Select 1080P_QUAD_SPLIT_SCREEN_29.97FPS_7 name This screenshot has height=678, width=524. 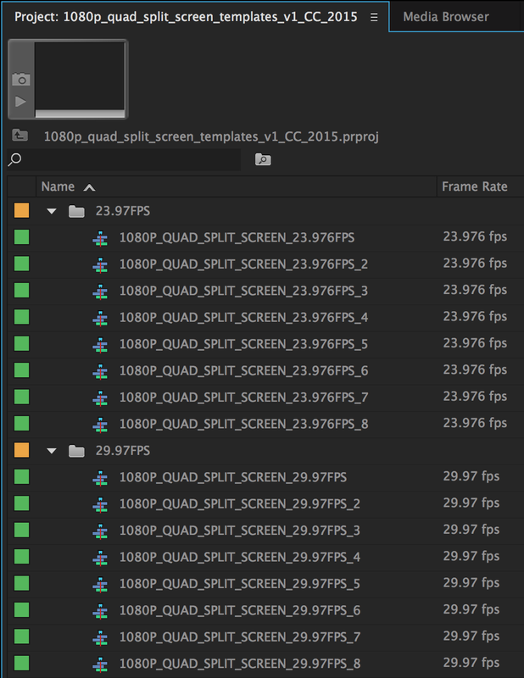pyautogui.click(x=240, y=637)
